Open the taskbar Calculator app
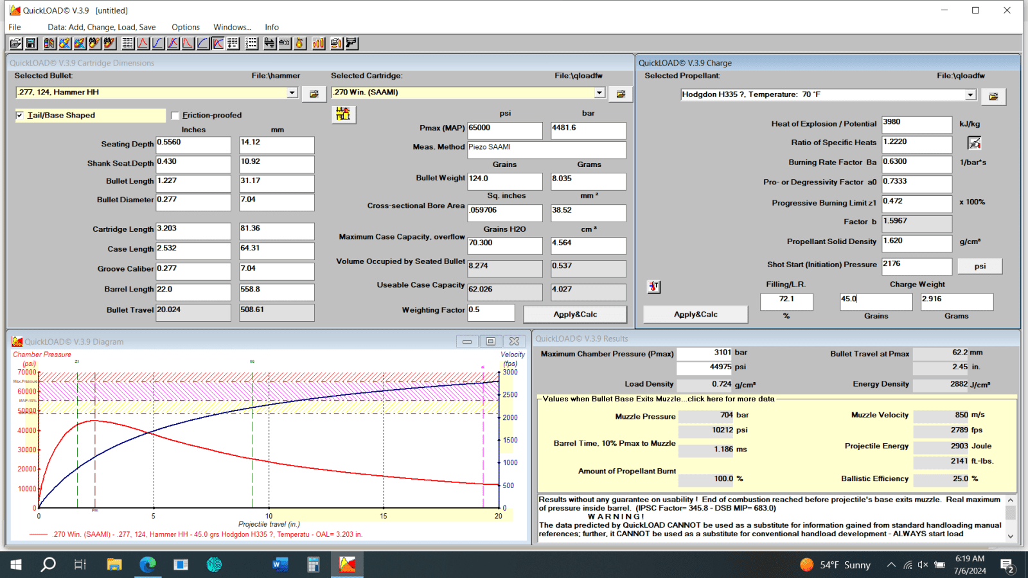The height and width of the screenshot is (578, 1028). (x=314, y=565)
